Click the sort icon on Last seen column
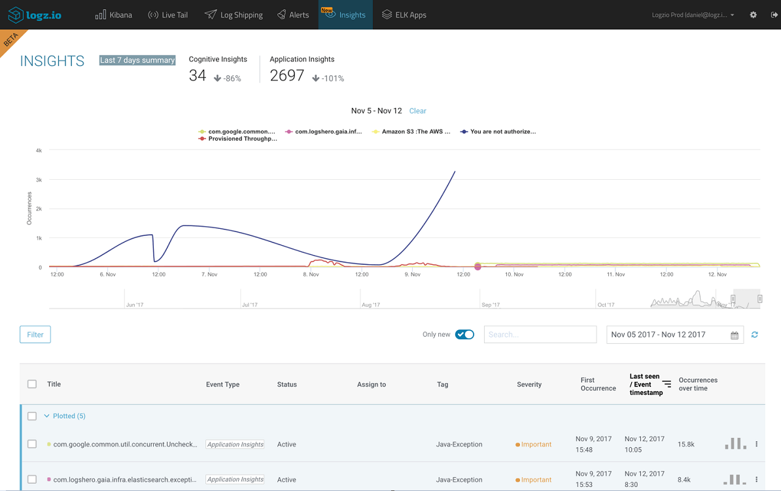This screenshot has width=781, height=491. click(667, 384)
